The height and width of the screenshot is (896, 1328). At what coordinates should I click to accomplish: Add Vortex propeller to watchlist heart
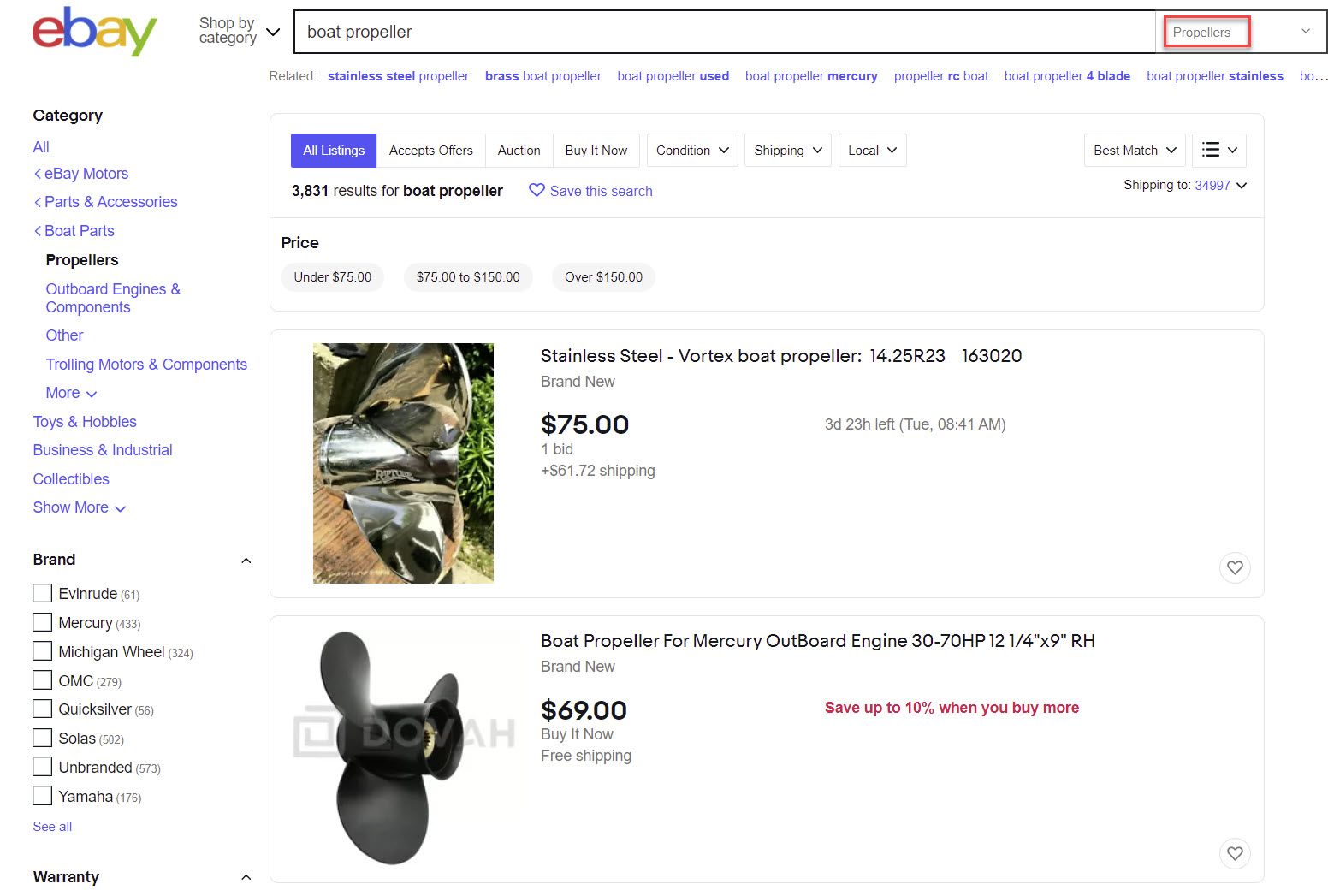coord(1235,567)
